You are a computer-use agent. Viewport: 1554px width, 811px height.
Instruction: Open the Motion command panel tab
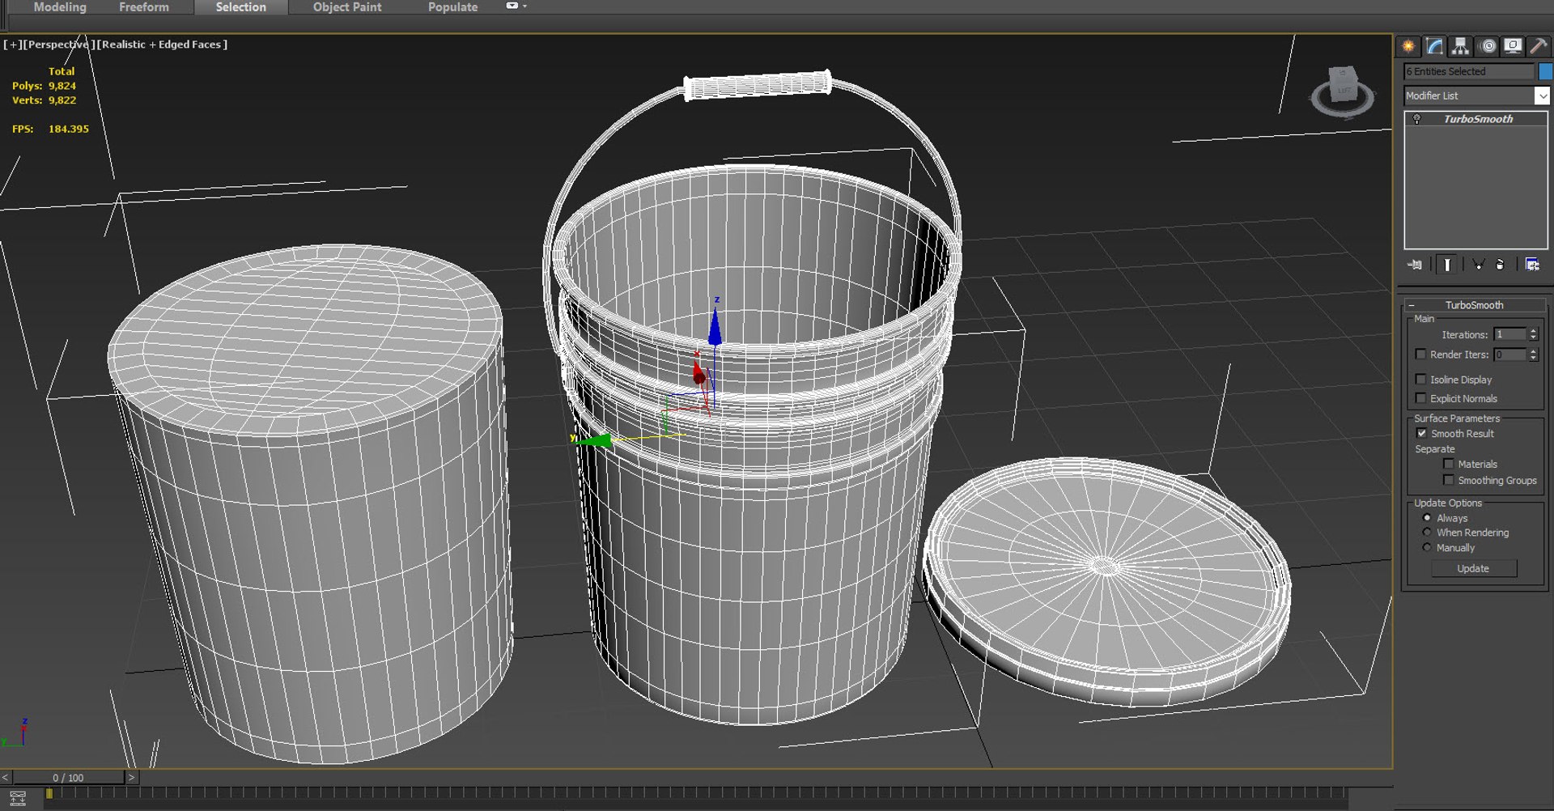1488,46
